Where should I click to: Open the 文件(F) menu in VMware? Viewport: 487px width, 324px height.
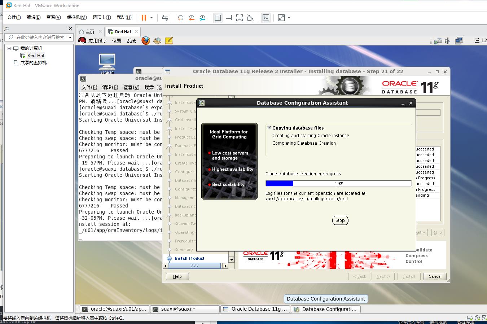14,17
